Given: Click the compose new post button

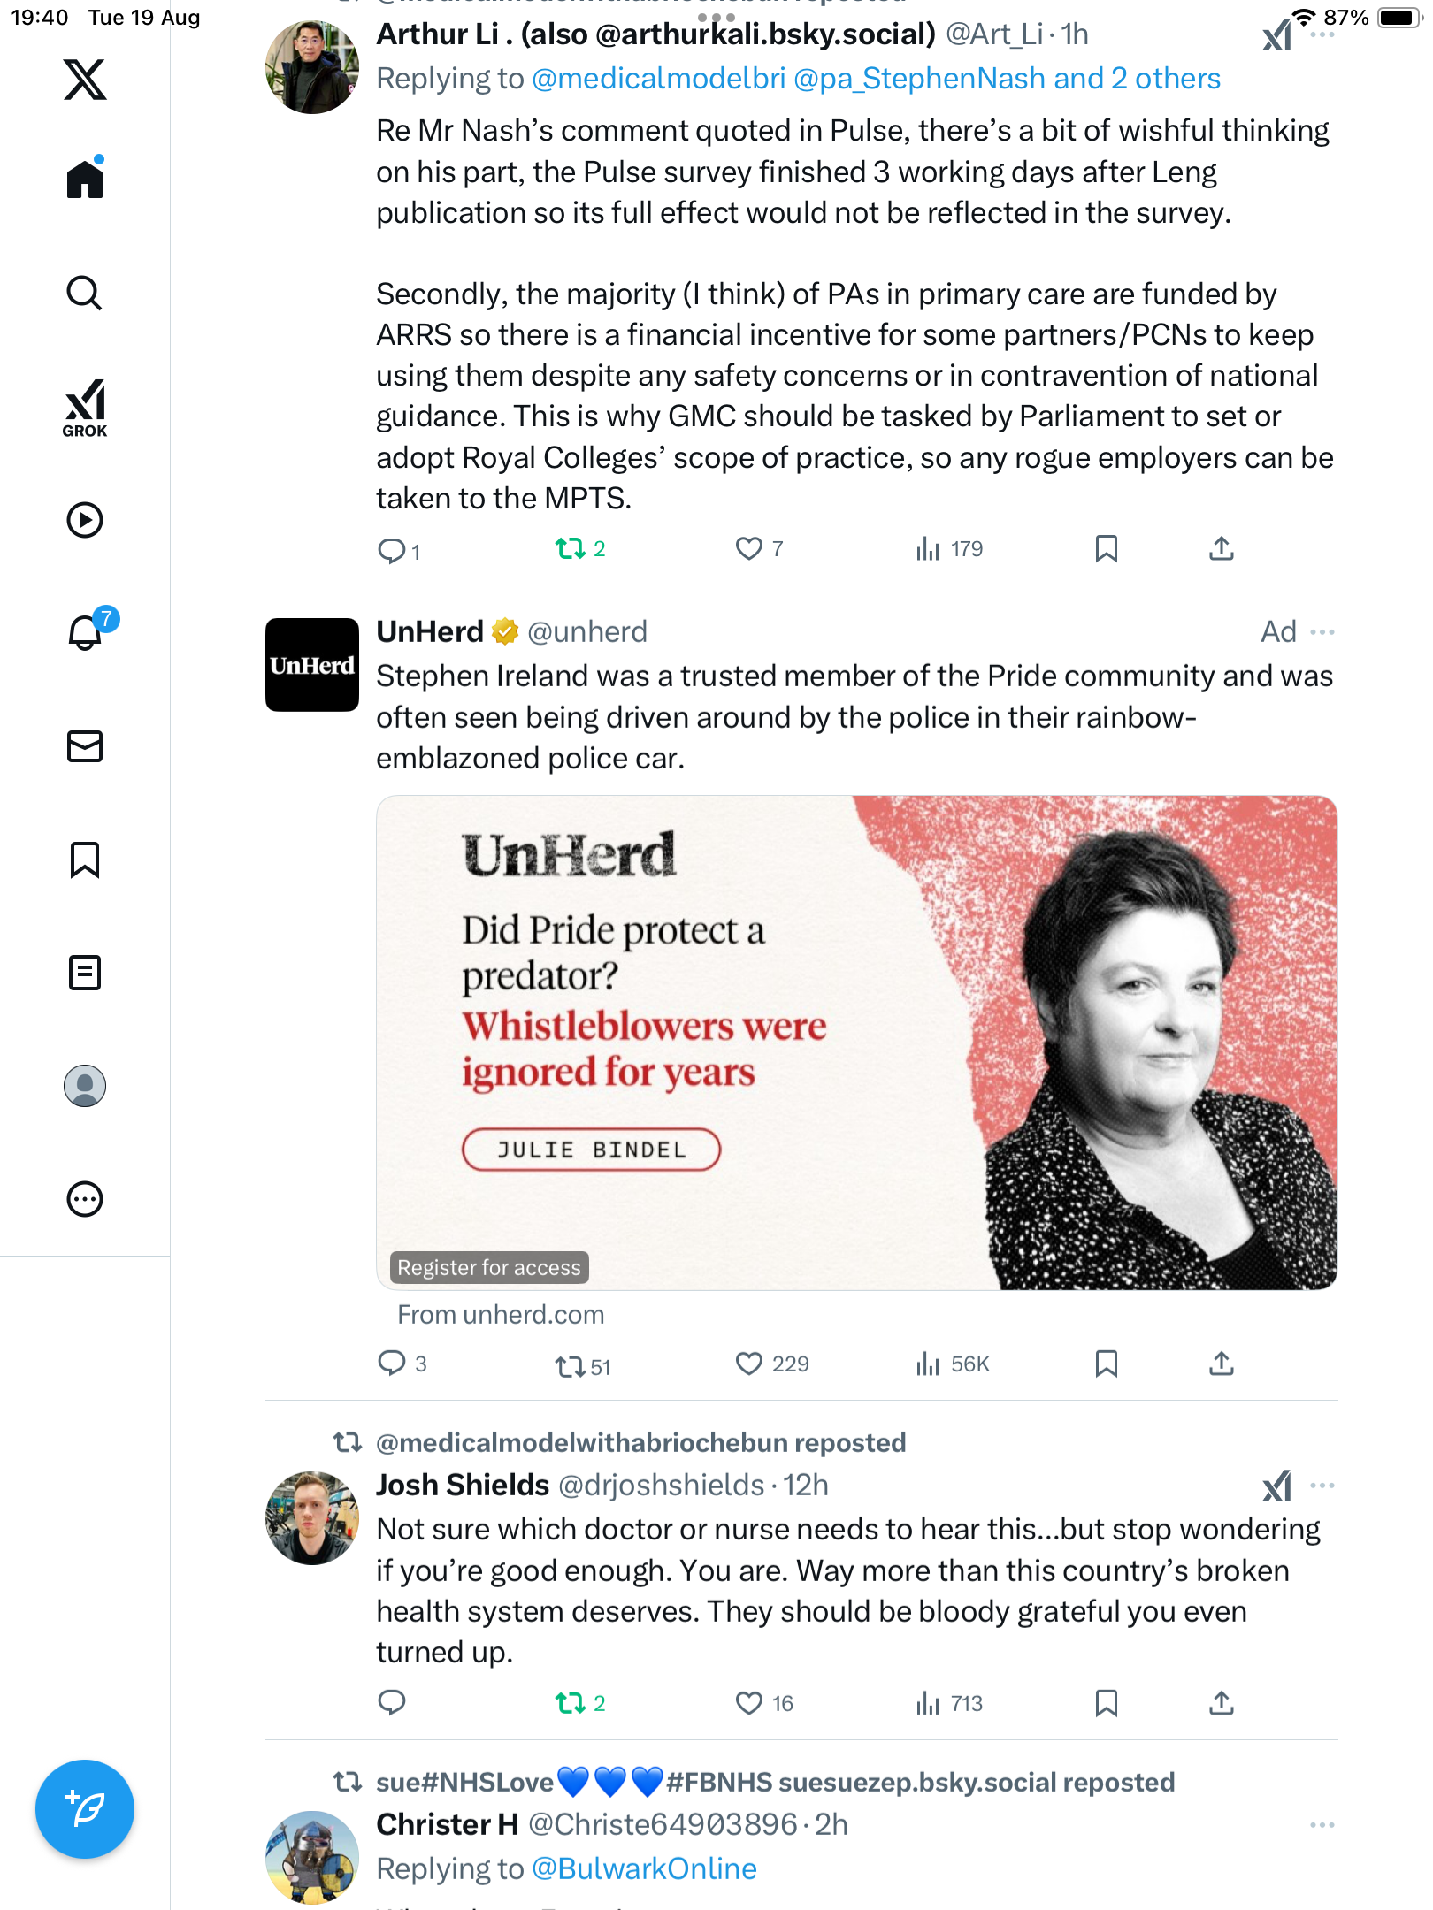Looking at the screenshot, I should (x=85, y=1809).
